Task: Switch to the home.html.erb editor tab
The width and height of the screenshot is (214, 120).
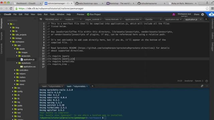Action: click(x=112, y=19)
